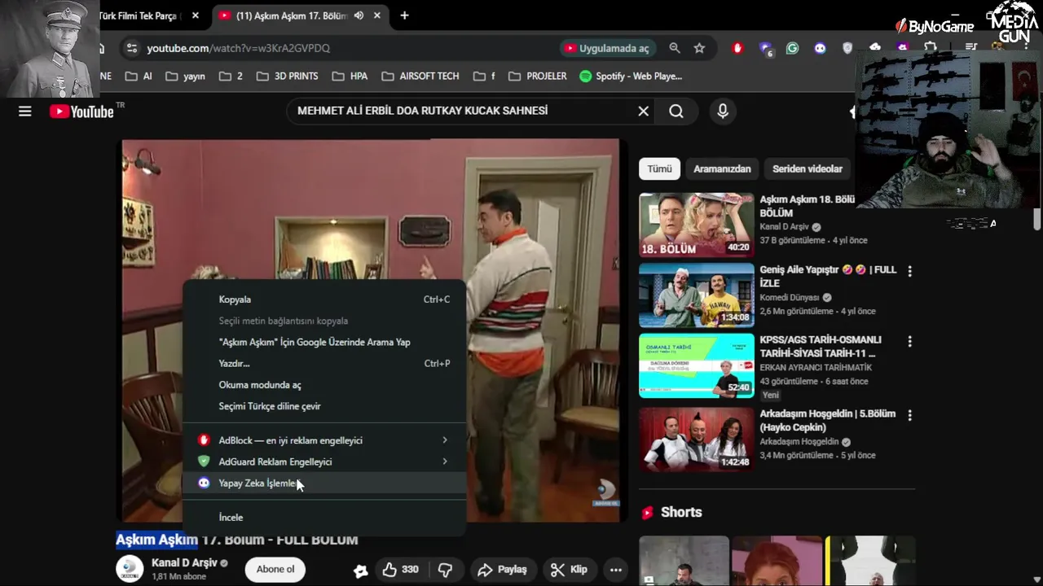Click the Uygulamada aç button
Screen dimensions: 1043x586
607,48
